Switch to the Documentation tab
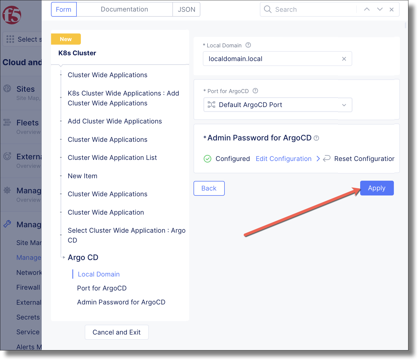Screen dimensions: 418x360 coord(124,9)
